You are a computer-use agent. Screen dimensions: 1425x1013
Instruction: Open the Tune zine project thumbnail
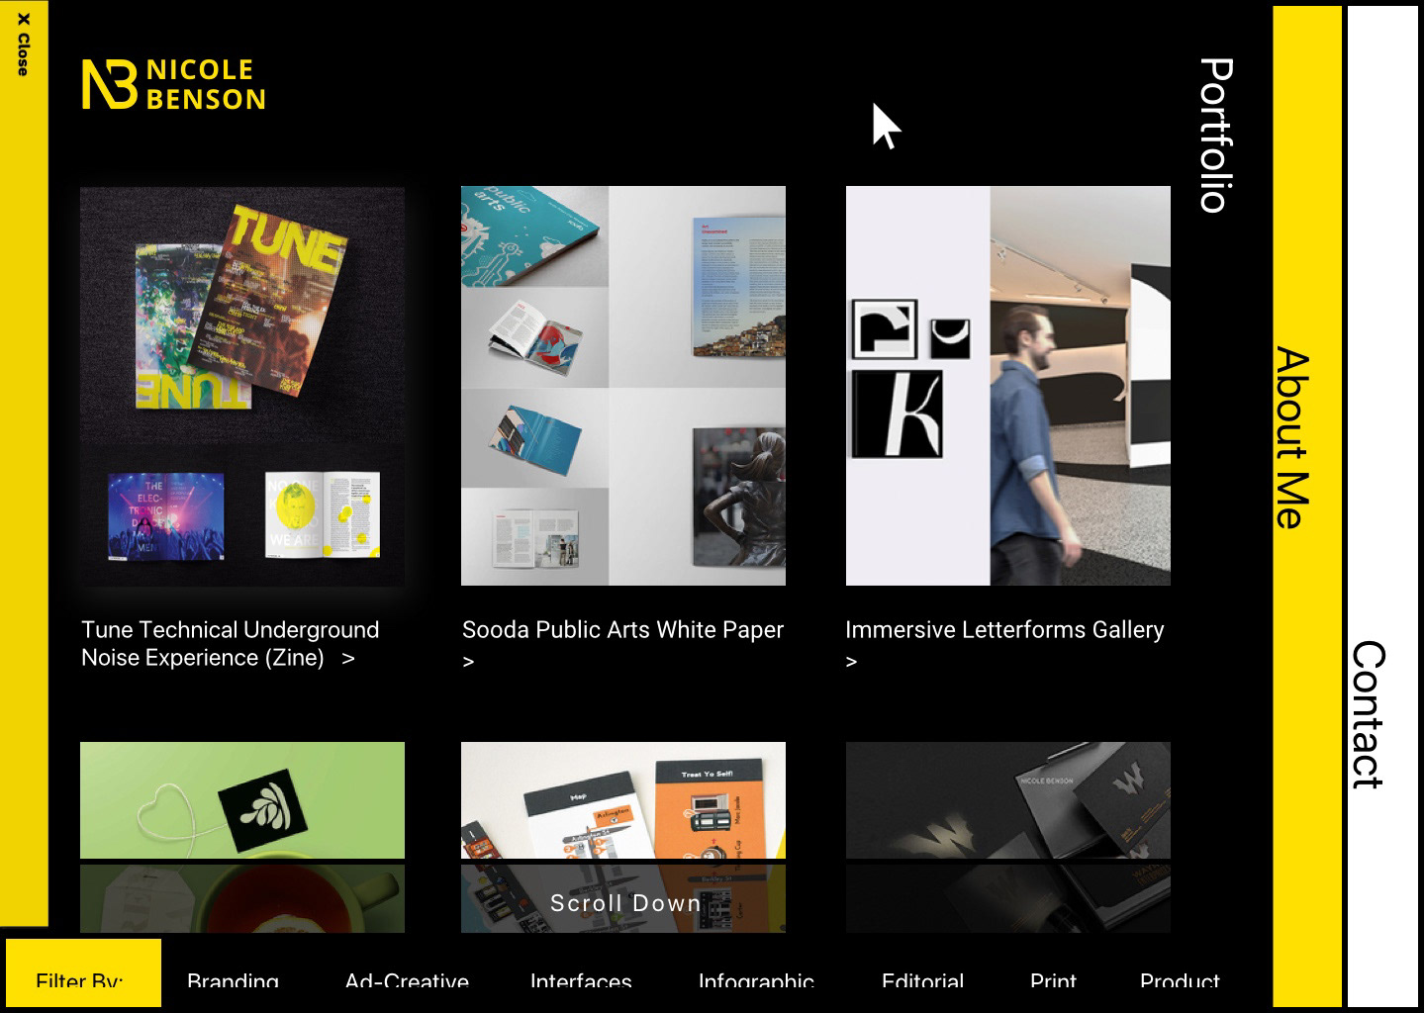(x=242, y=386)
